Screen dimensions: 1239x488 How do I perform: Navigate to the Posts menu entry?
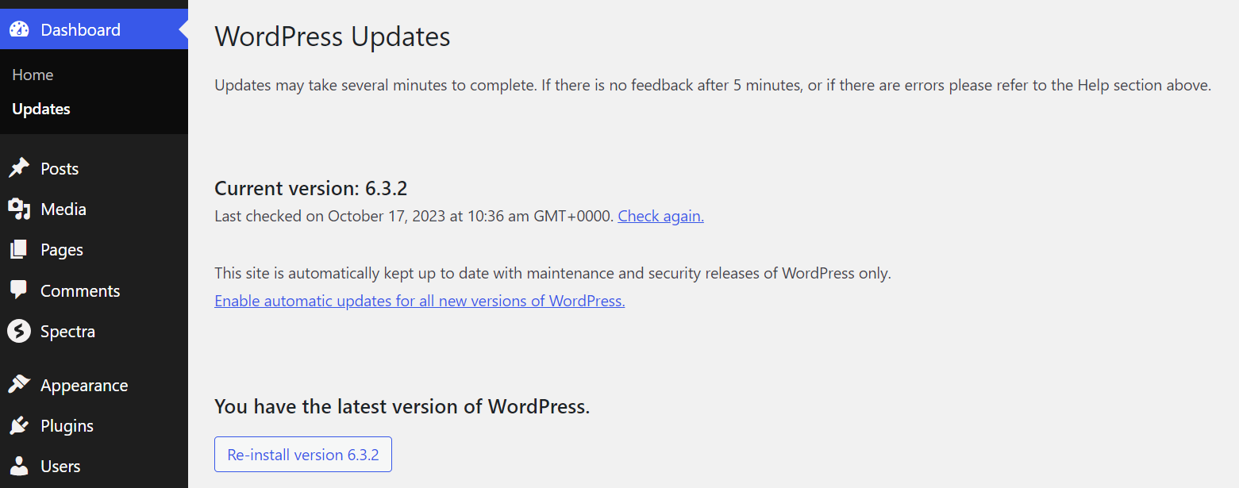tap(60, 167)
